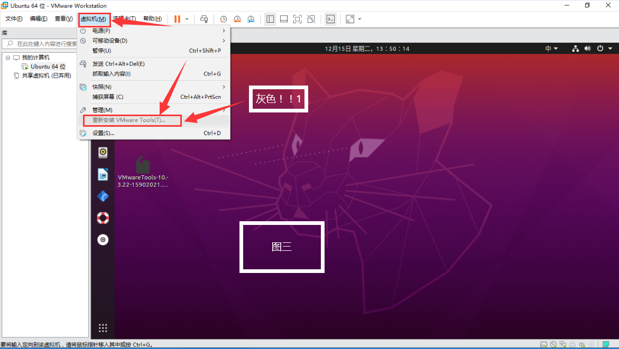Pause the virtual machine from the toolbar
619x349 pixels.
point(177,19)
